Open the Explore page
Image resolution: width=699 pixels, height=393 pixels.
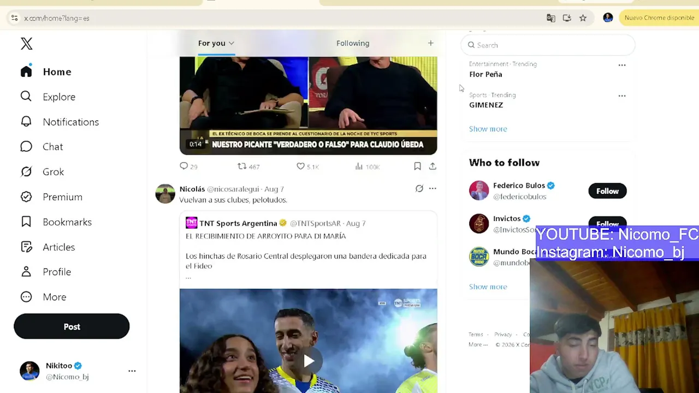click(48, 97)
